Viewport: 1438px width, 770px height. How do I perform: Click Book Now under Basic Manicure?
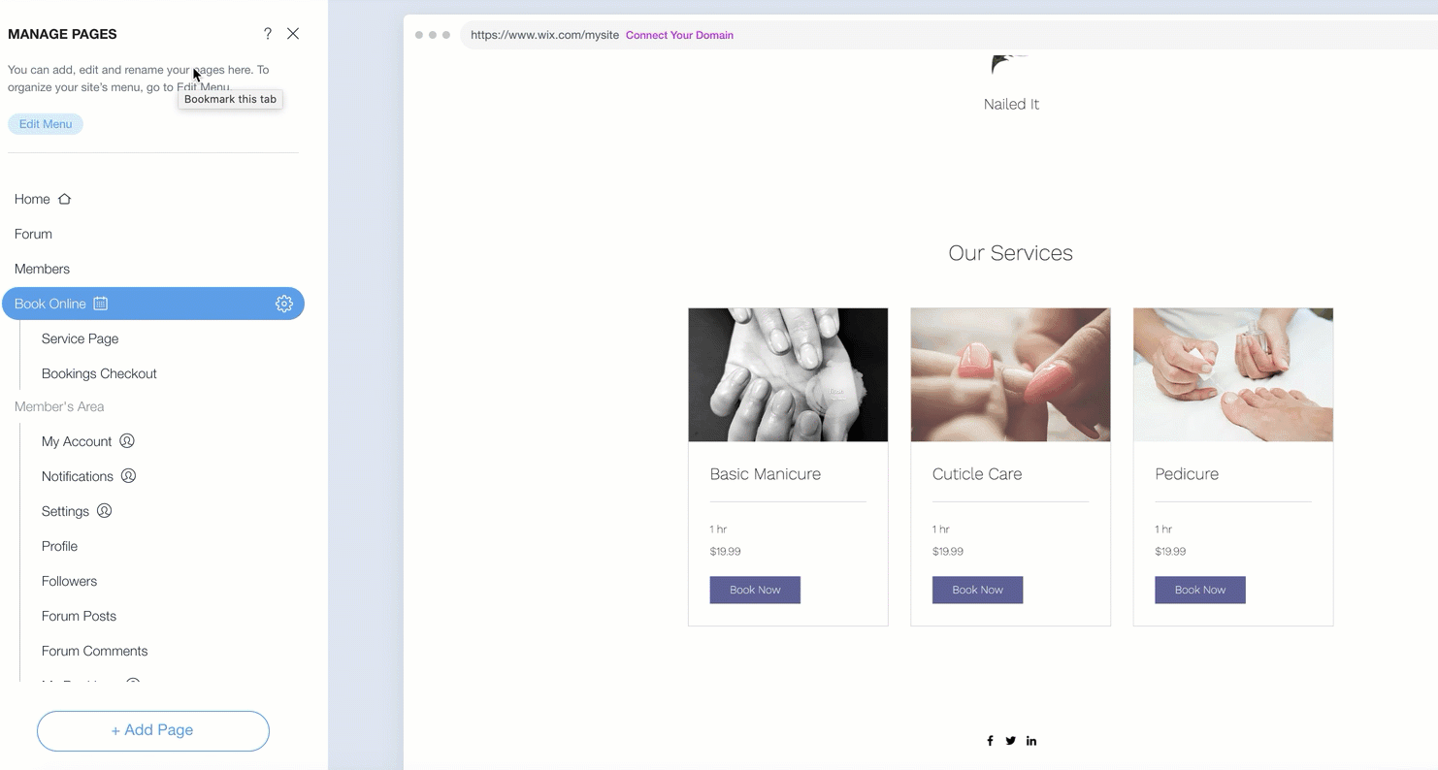(755, 590)
